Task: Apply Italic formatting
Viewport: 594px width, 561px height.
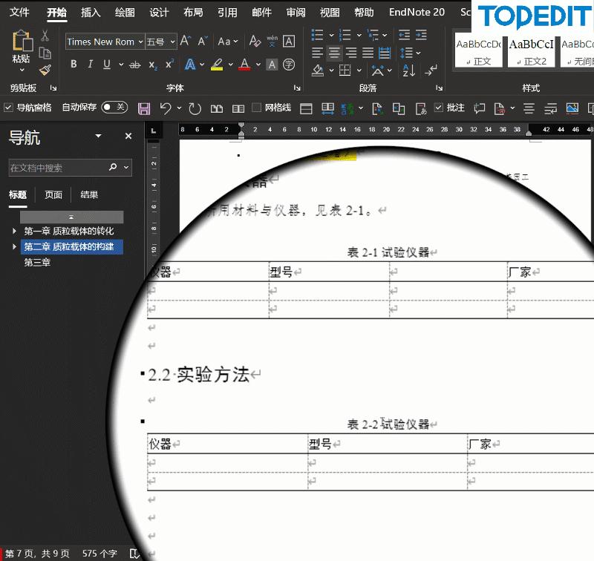Action: tap(90, 65)
